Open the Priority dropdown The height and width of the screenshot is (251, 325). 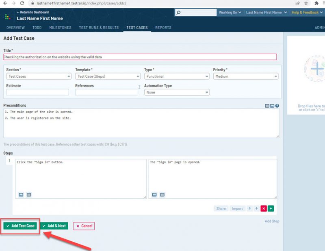pos(245,76)
